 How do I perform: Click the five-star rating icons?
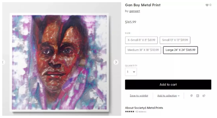click(130, 112)
